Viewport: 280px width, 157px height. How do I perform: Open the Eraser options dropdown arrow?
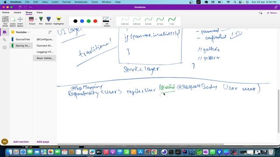36,19
